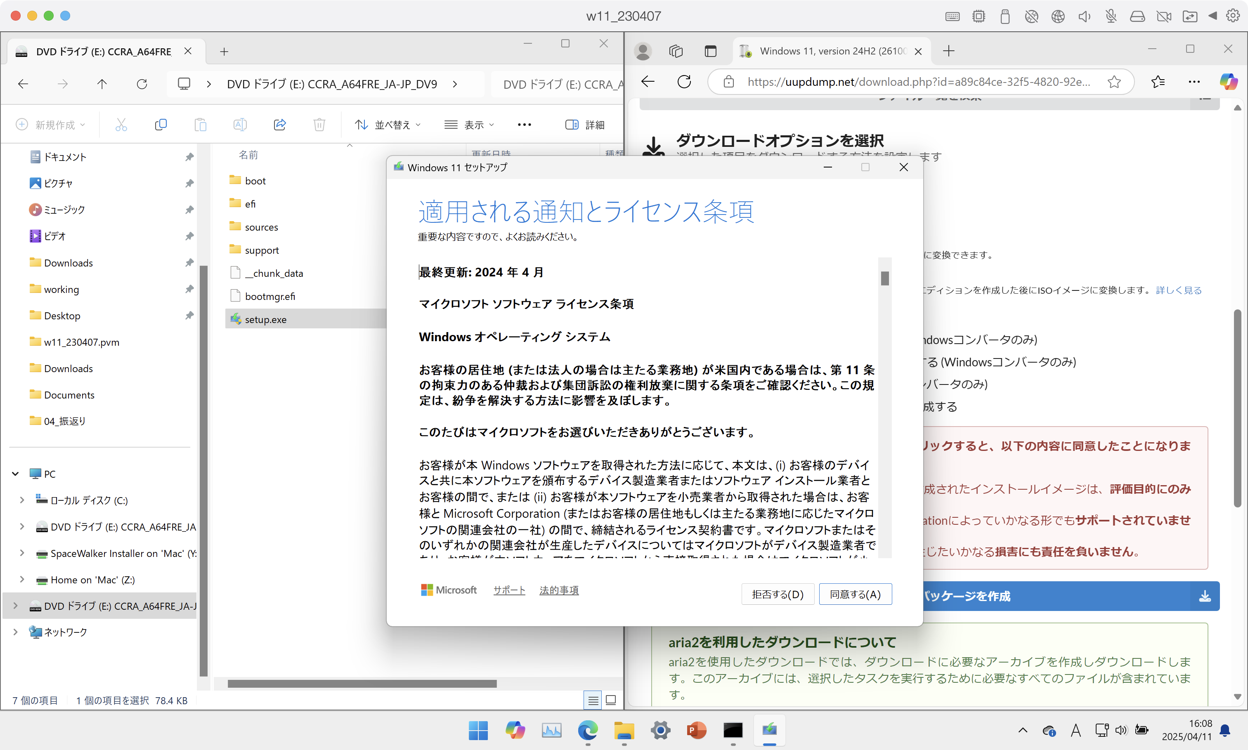
Task: Expand Home on 'Mac' (Z:) node
Action: (22, 579)
